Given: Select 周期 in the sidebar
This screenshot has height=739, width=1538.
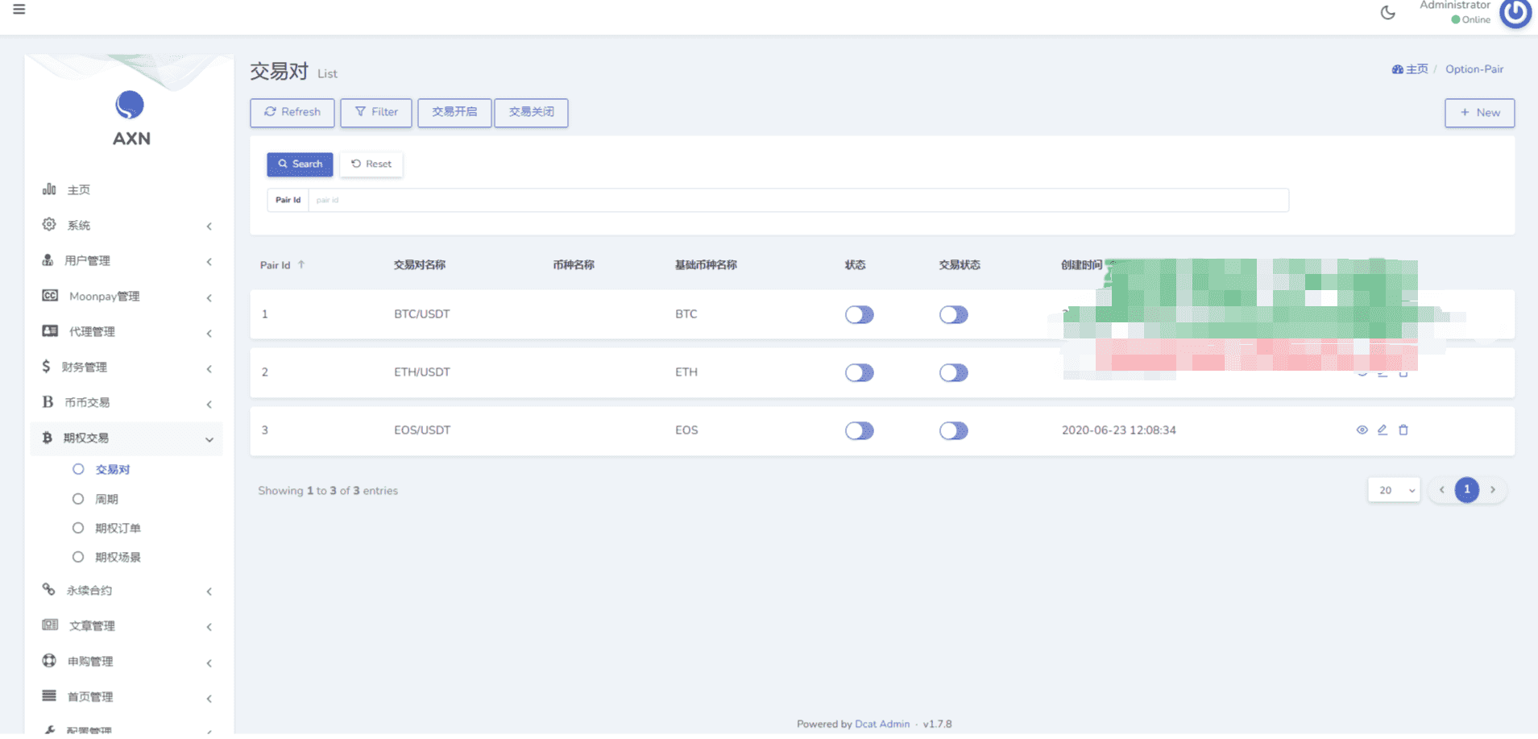Looking at the screenshot, I should point(106,499).
